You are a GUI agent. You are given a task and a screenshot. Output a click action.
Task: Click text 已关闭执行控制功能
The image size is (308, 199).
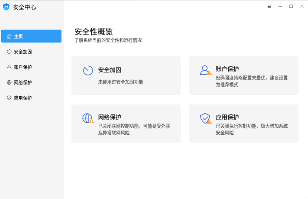tap(236, 126)
